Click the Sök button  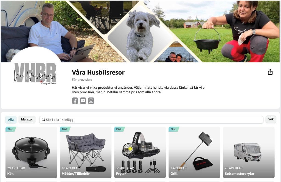(x=271, y=119)
